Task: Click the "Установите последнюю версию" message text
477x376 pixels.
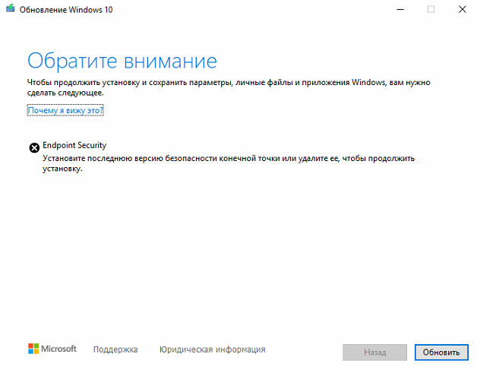Action: tap(229, 163)
